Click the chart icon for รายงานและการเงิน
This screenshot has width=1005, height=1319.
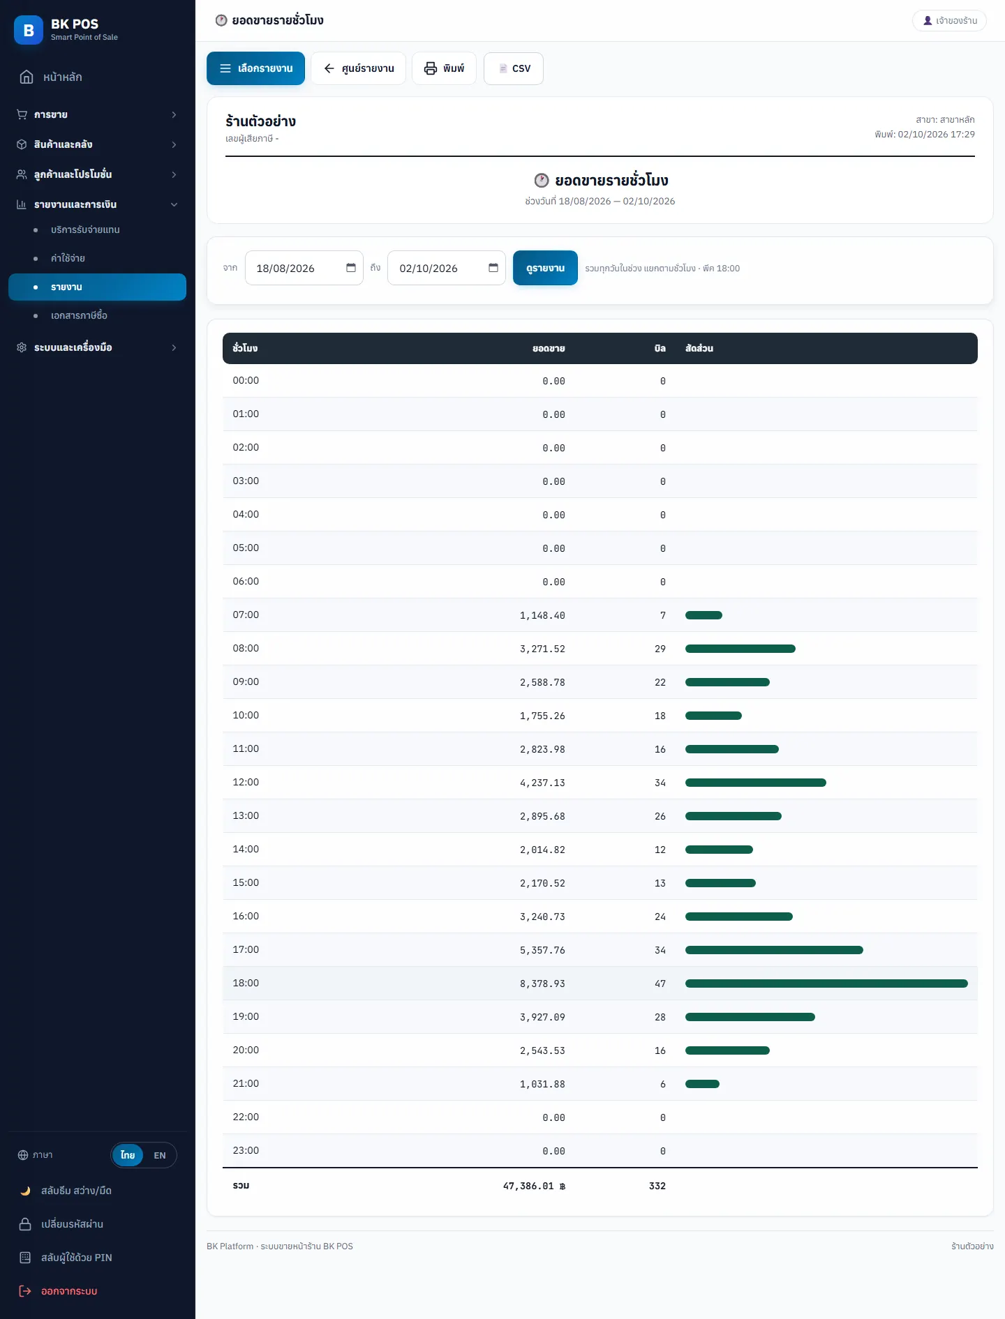[x=22, y=204]
